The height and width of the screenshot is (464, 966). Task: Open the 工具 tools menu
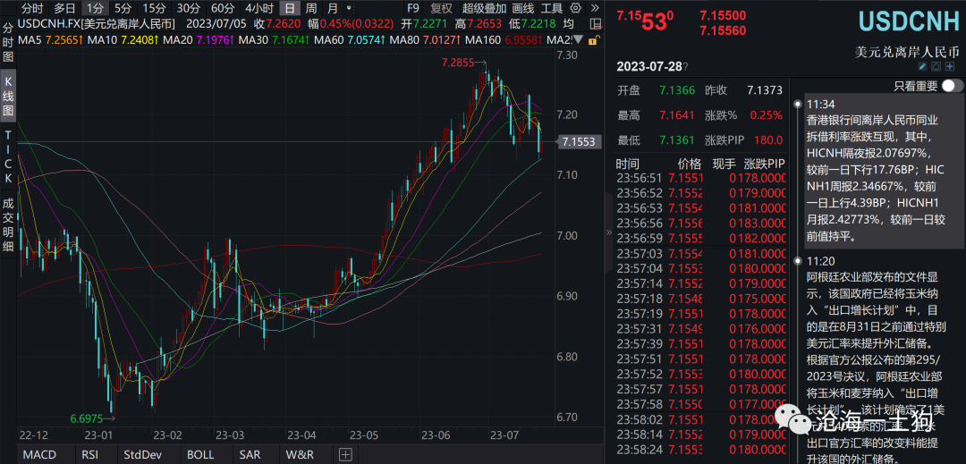[552, 8]
